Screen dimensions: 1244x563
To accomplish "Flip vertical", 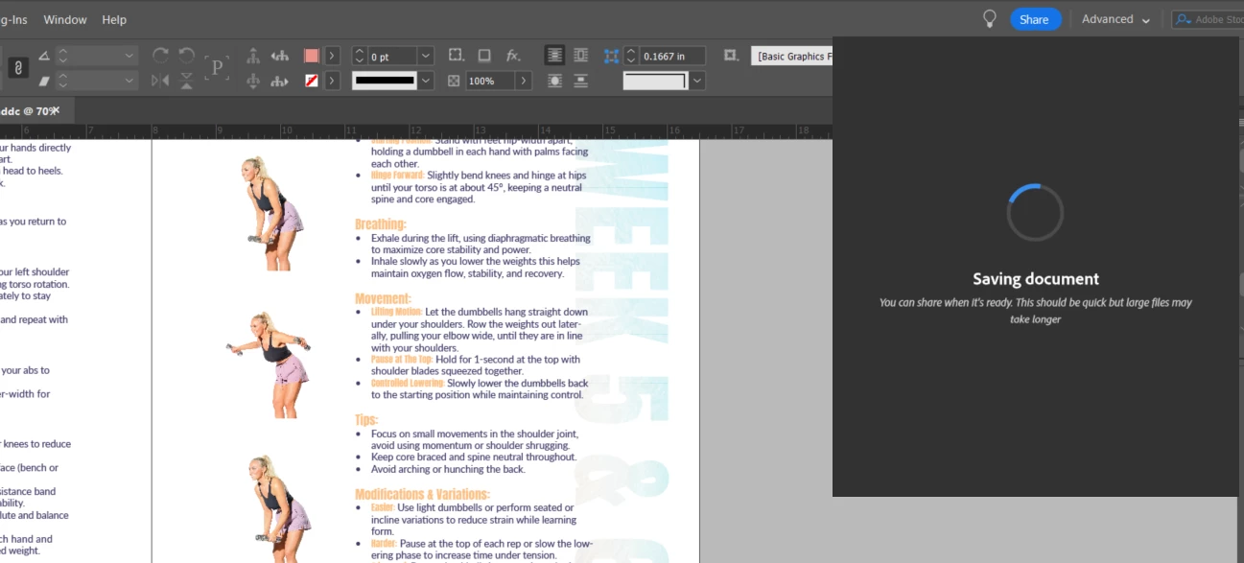I will pos(186,81).
